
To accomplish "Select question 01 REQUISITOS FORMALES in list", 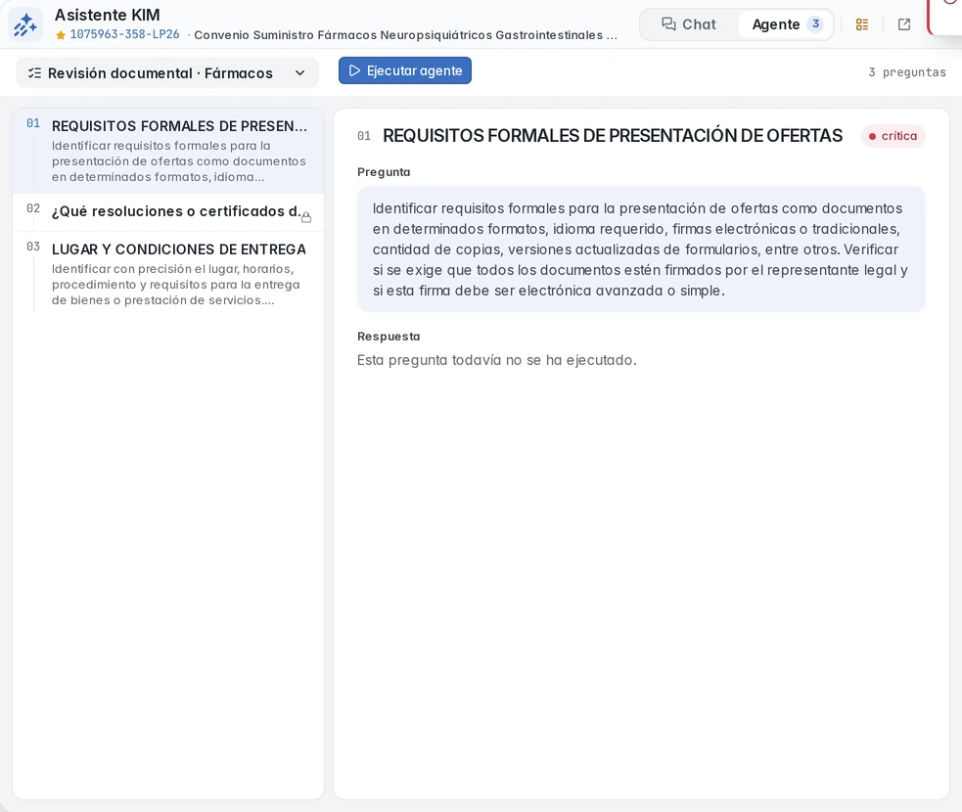I will click(168, 151).
